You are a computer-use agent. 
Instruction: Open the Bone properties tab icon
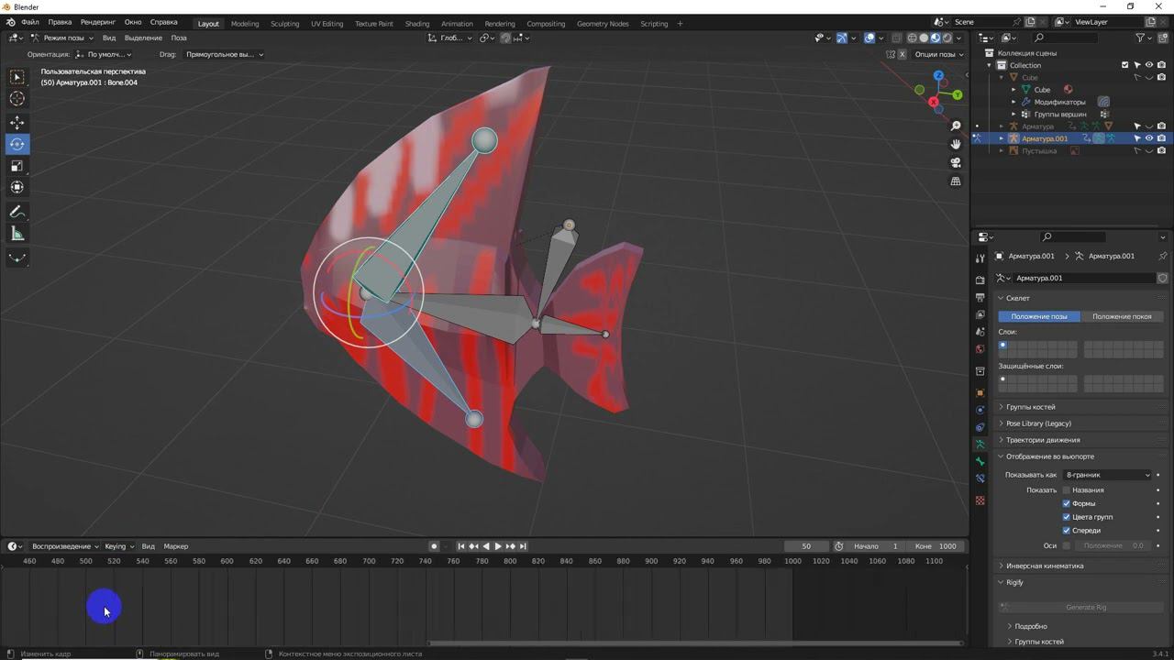tap(980, 461)
